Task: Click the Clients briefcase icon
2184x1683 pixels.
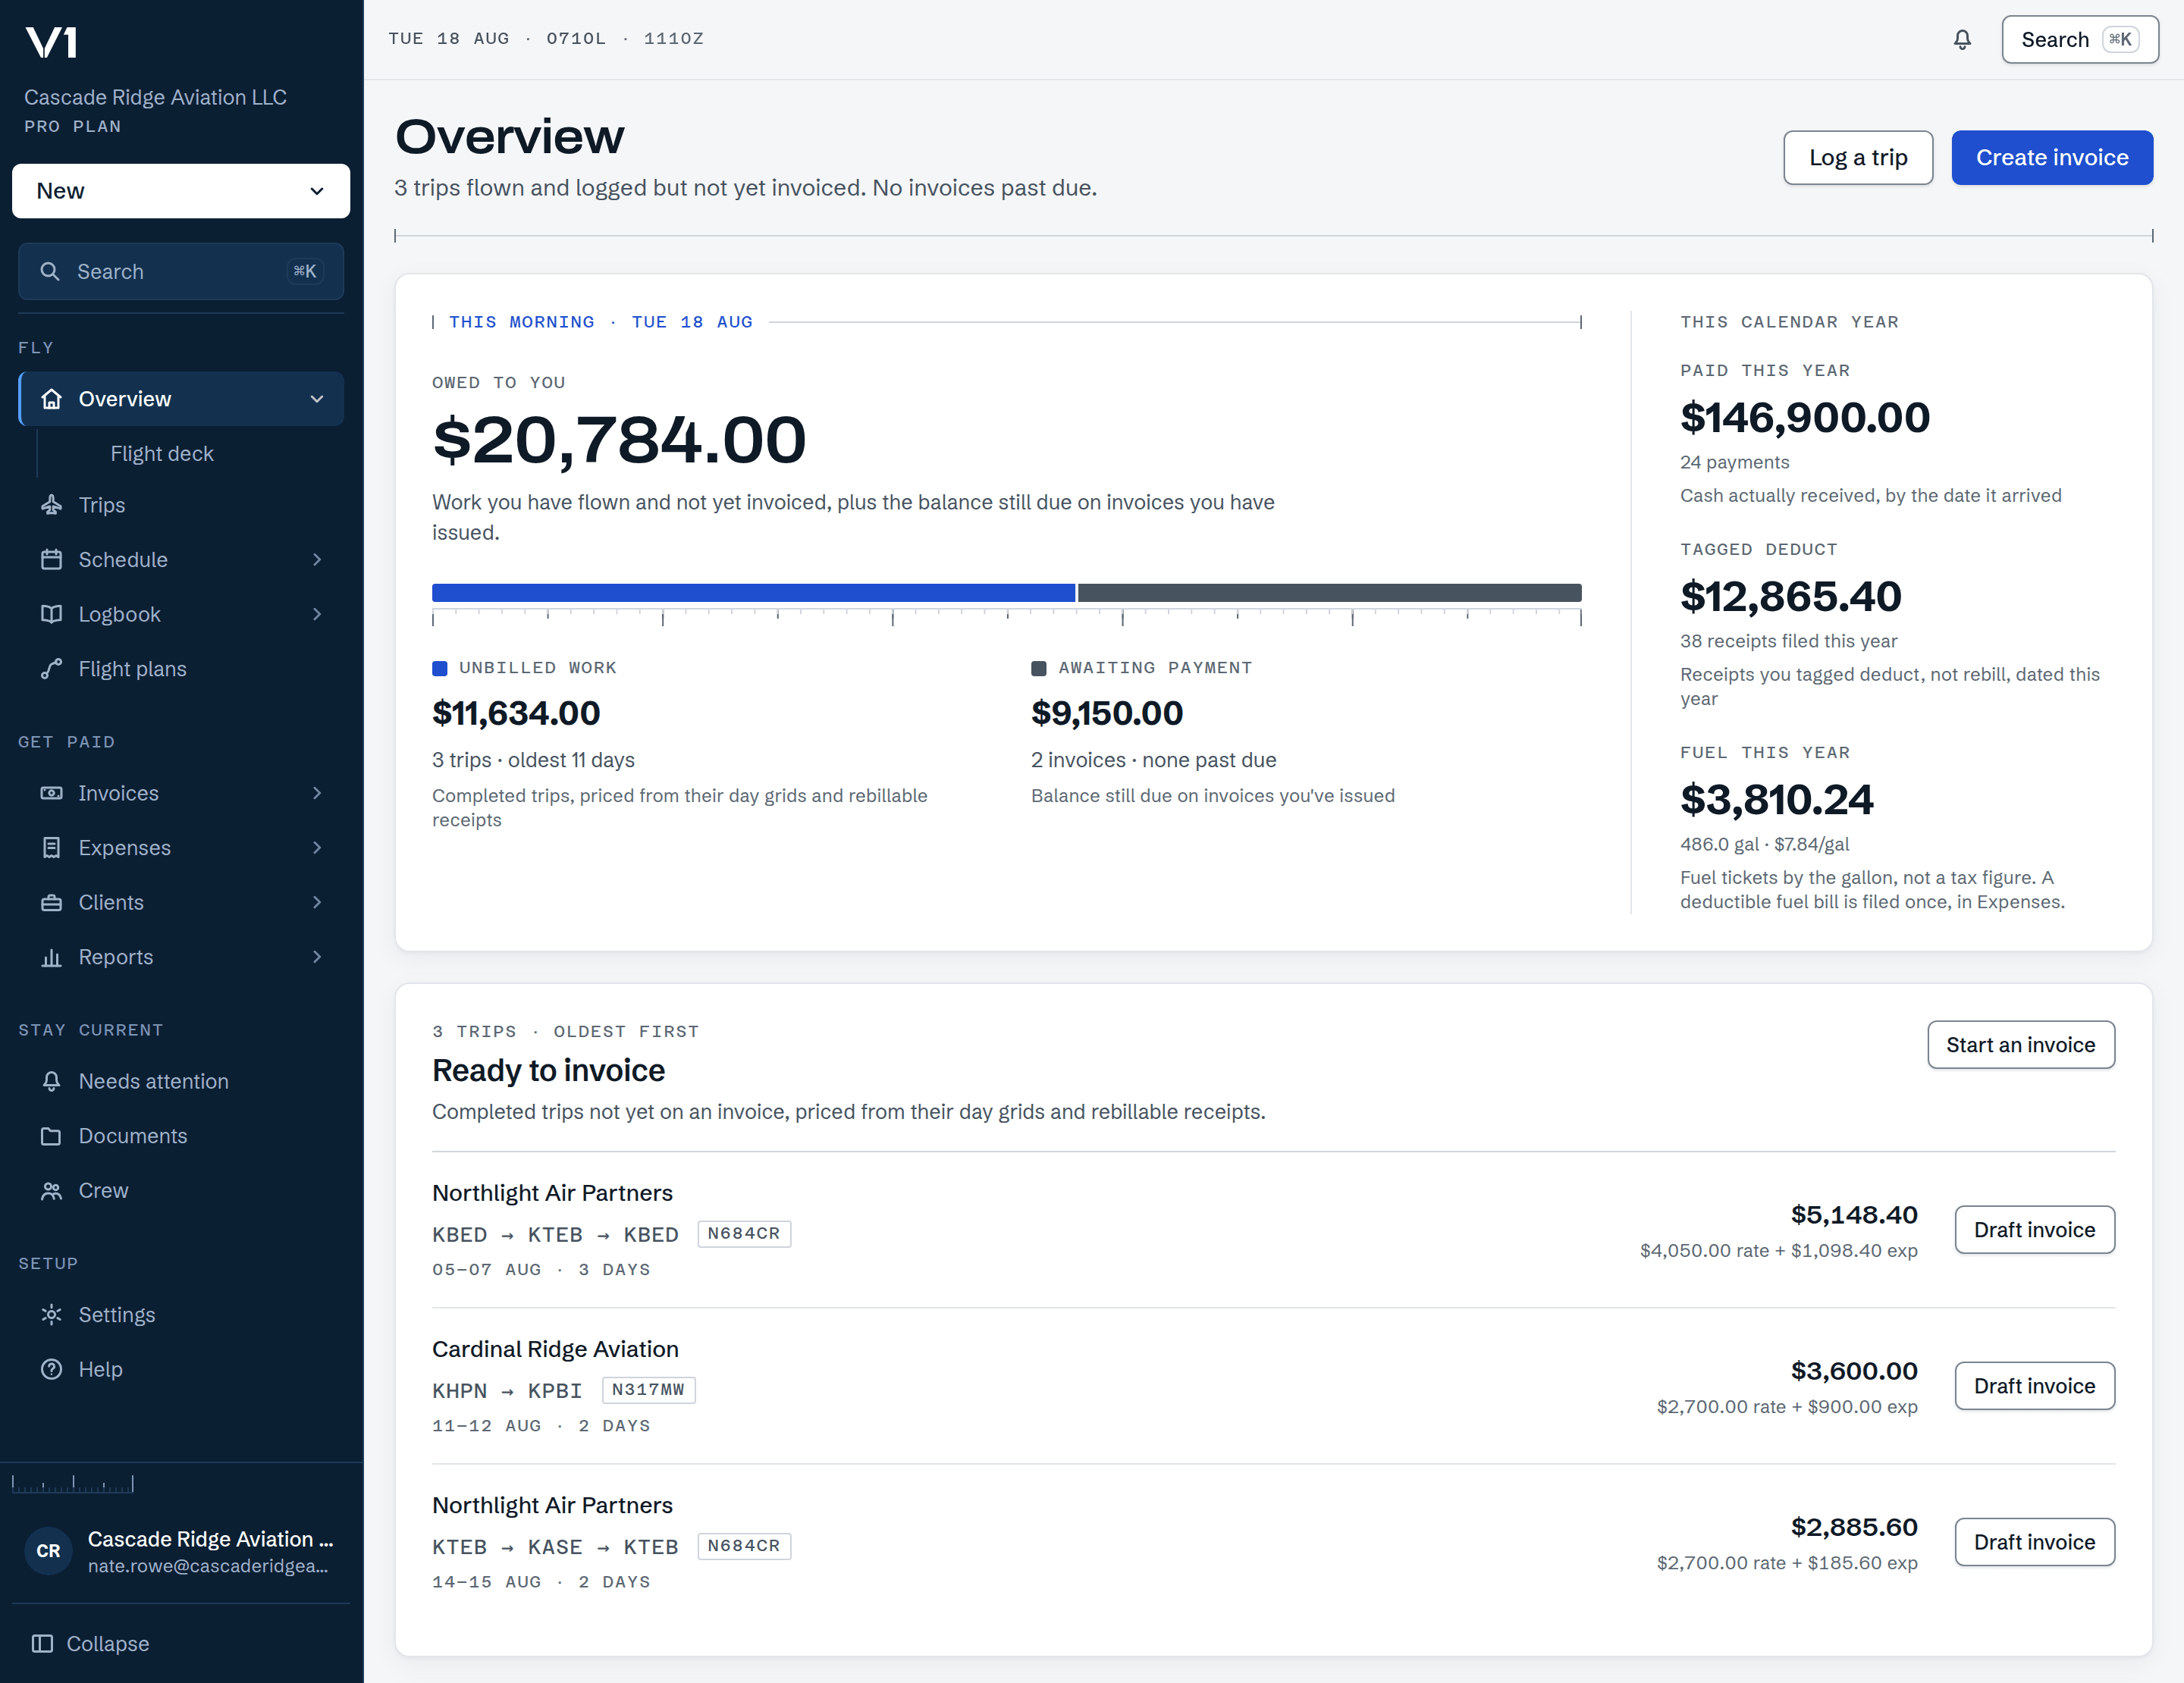Action: pos(51,902)
